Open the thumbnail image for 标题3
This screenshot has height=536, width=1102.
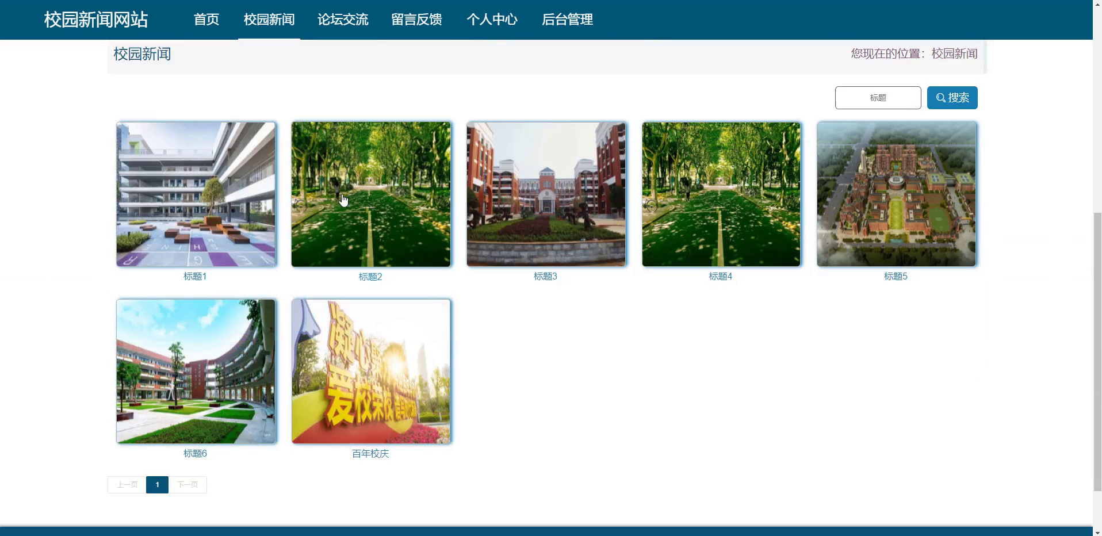coord(546,194)
